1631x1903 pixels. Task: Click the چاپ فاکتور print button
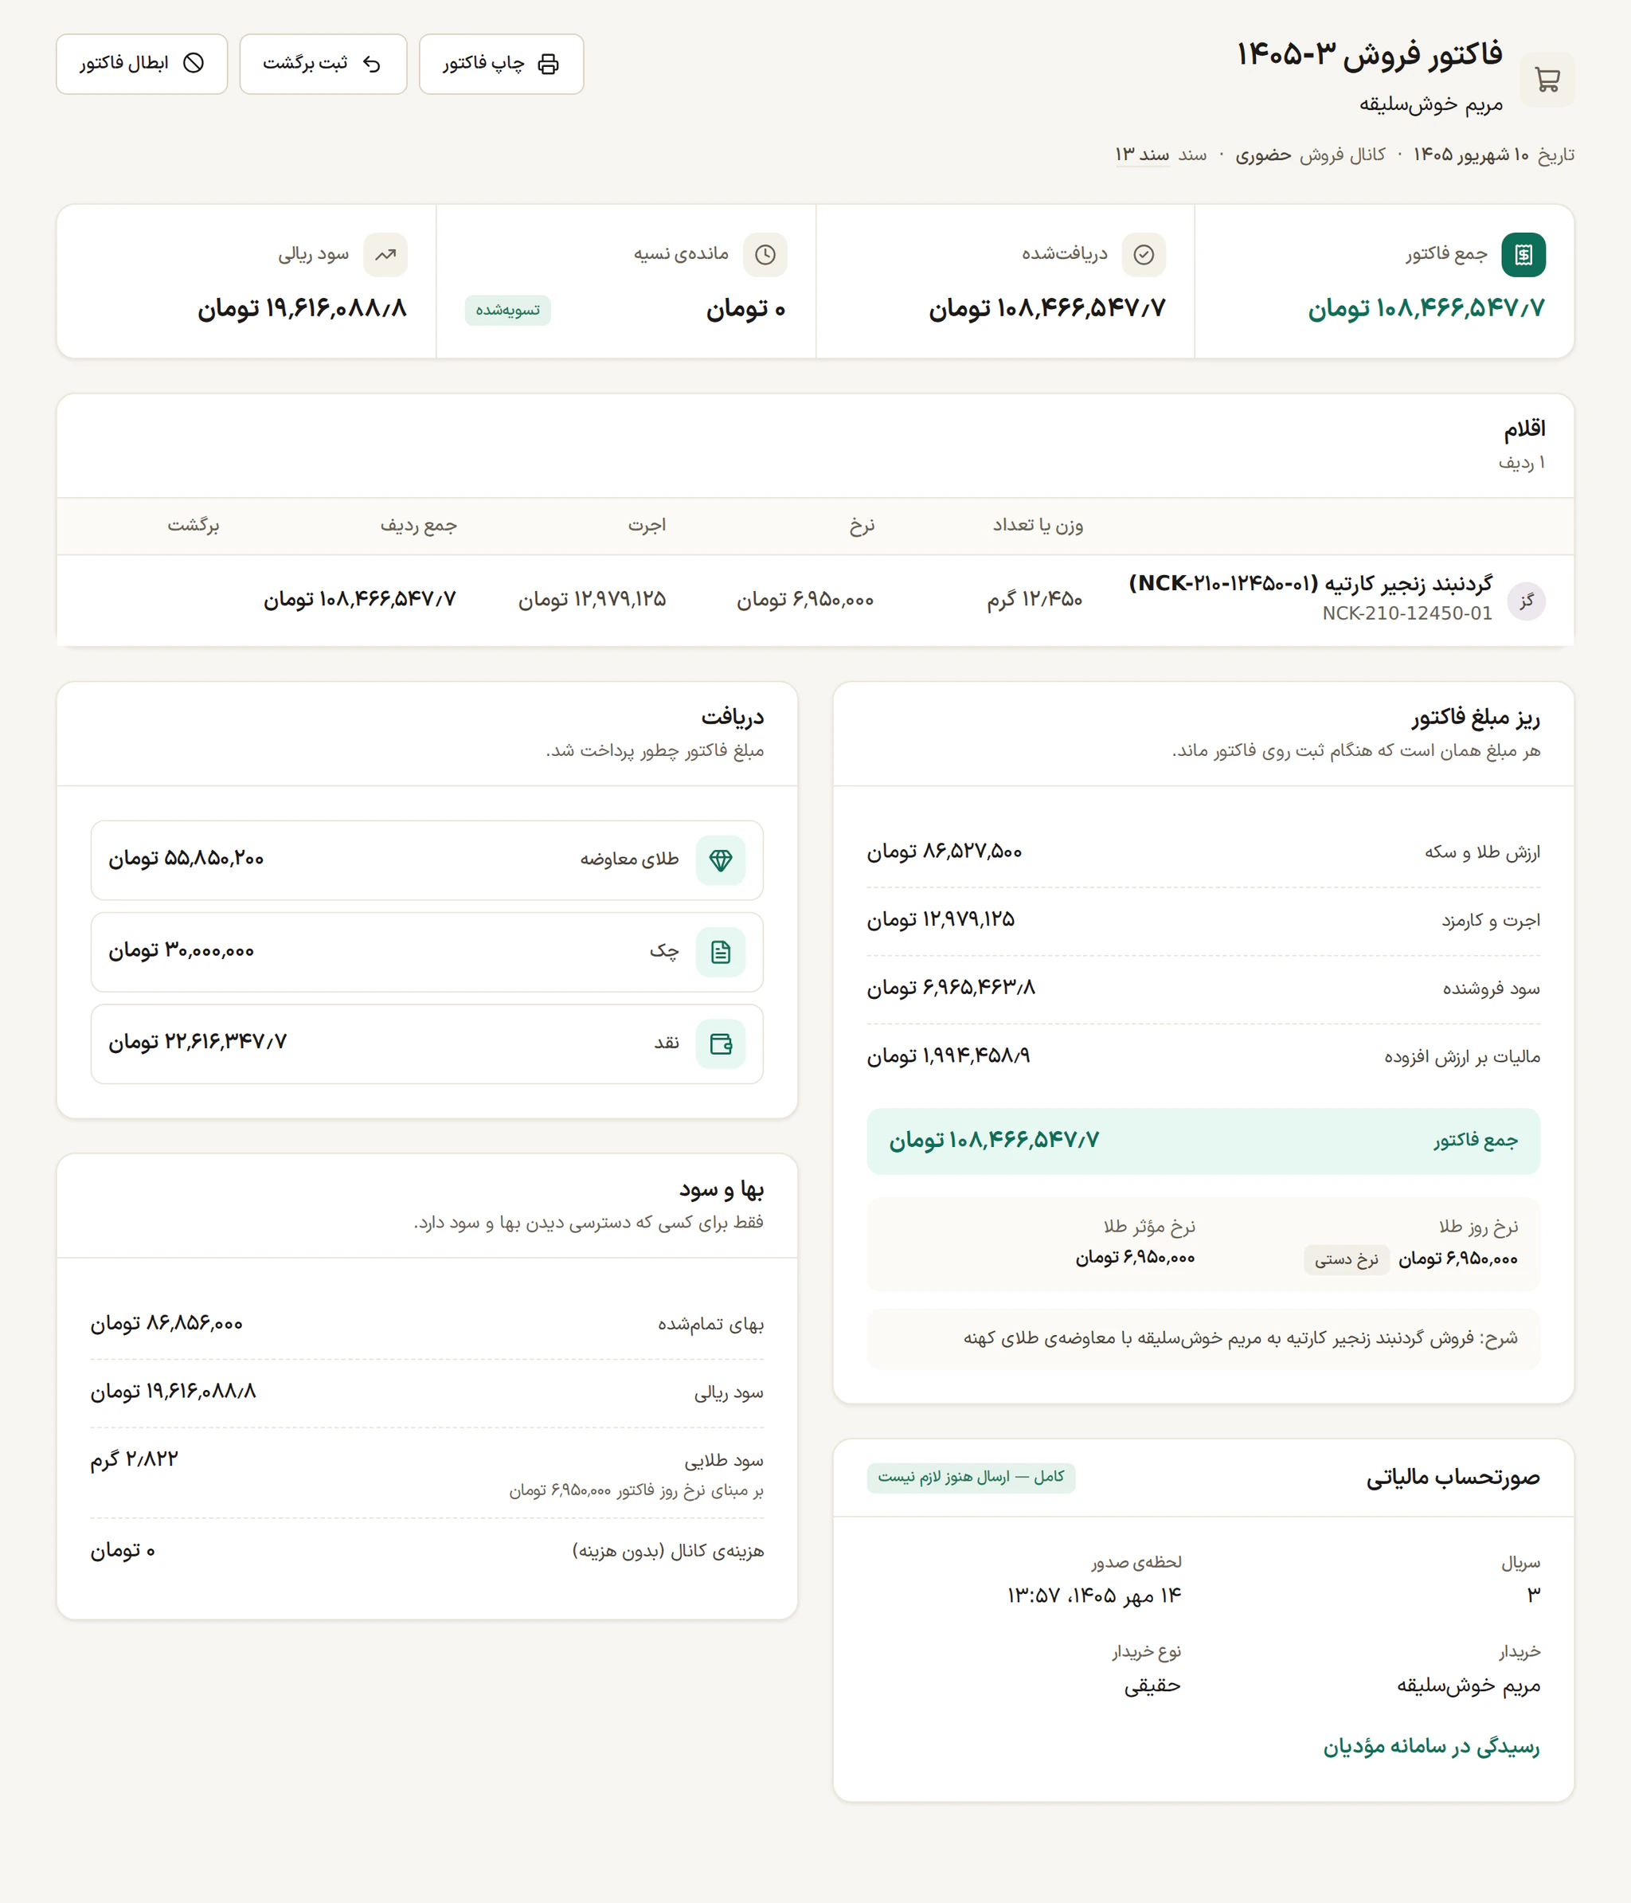point(502,64)
